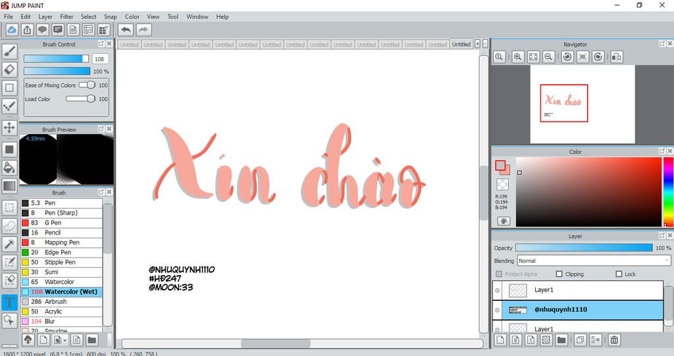This screenshot has height=356, width=674.
Task: Select the Lasso tool
Action: (x=9, y=225)
